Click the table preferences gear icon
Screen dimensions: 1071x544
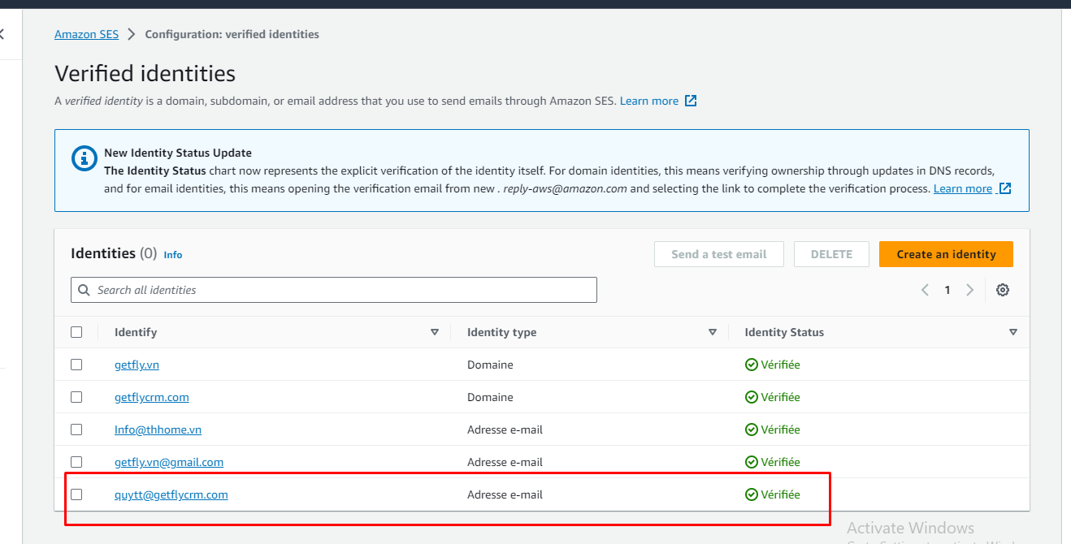coord(1003,290)
